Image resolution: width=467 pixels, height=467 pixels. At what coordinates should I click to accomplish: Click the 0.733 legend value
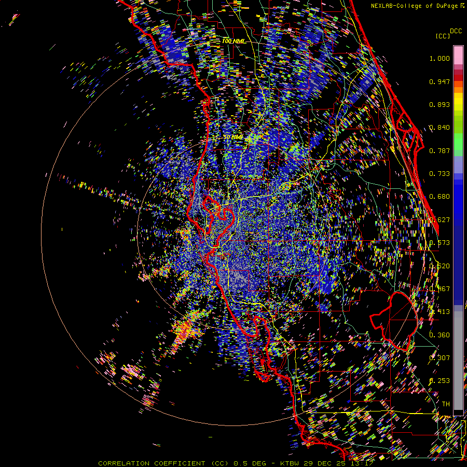pos(439,173)
